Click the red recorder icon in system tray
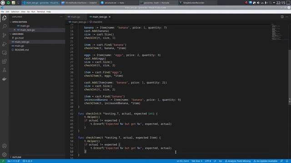Image resolution: width=291 pixels, height=163 pixels. coord(246,3)
